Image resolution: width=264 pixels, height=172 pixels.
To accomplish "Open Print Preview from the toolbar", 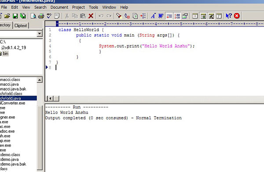I will (33, 16).
